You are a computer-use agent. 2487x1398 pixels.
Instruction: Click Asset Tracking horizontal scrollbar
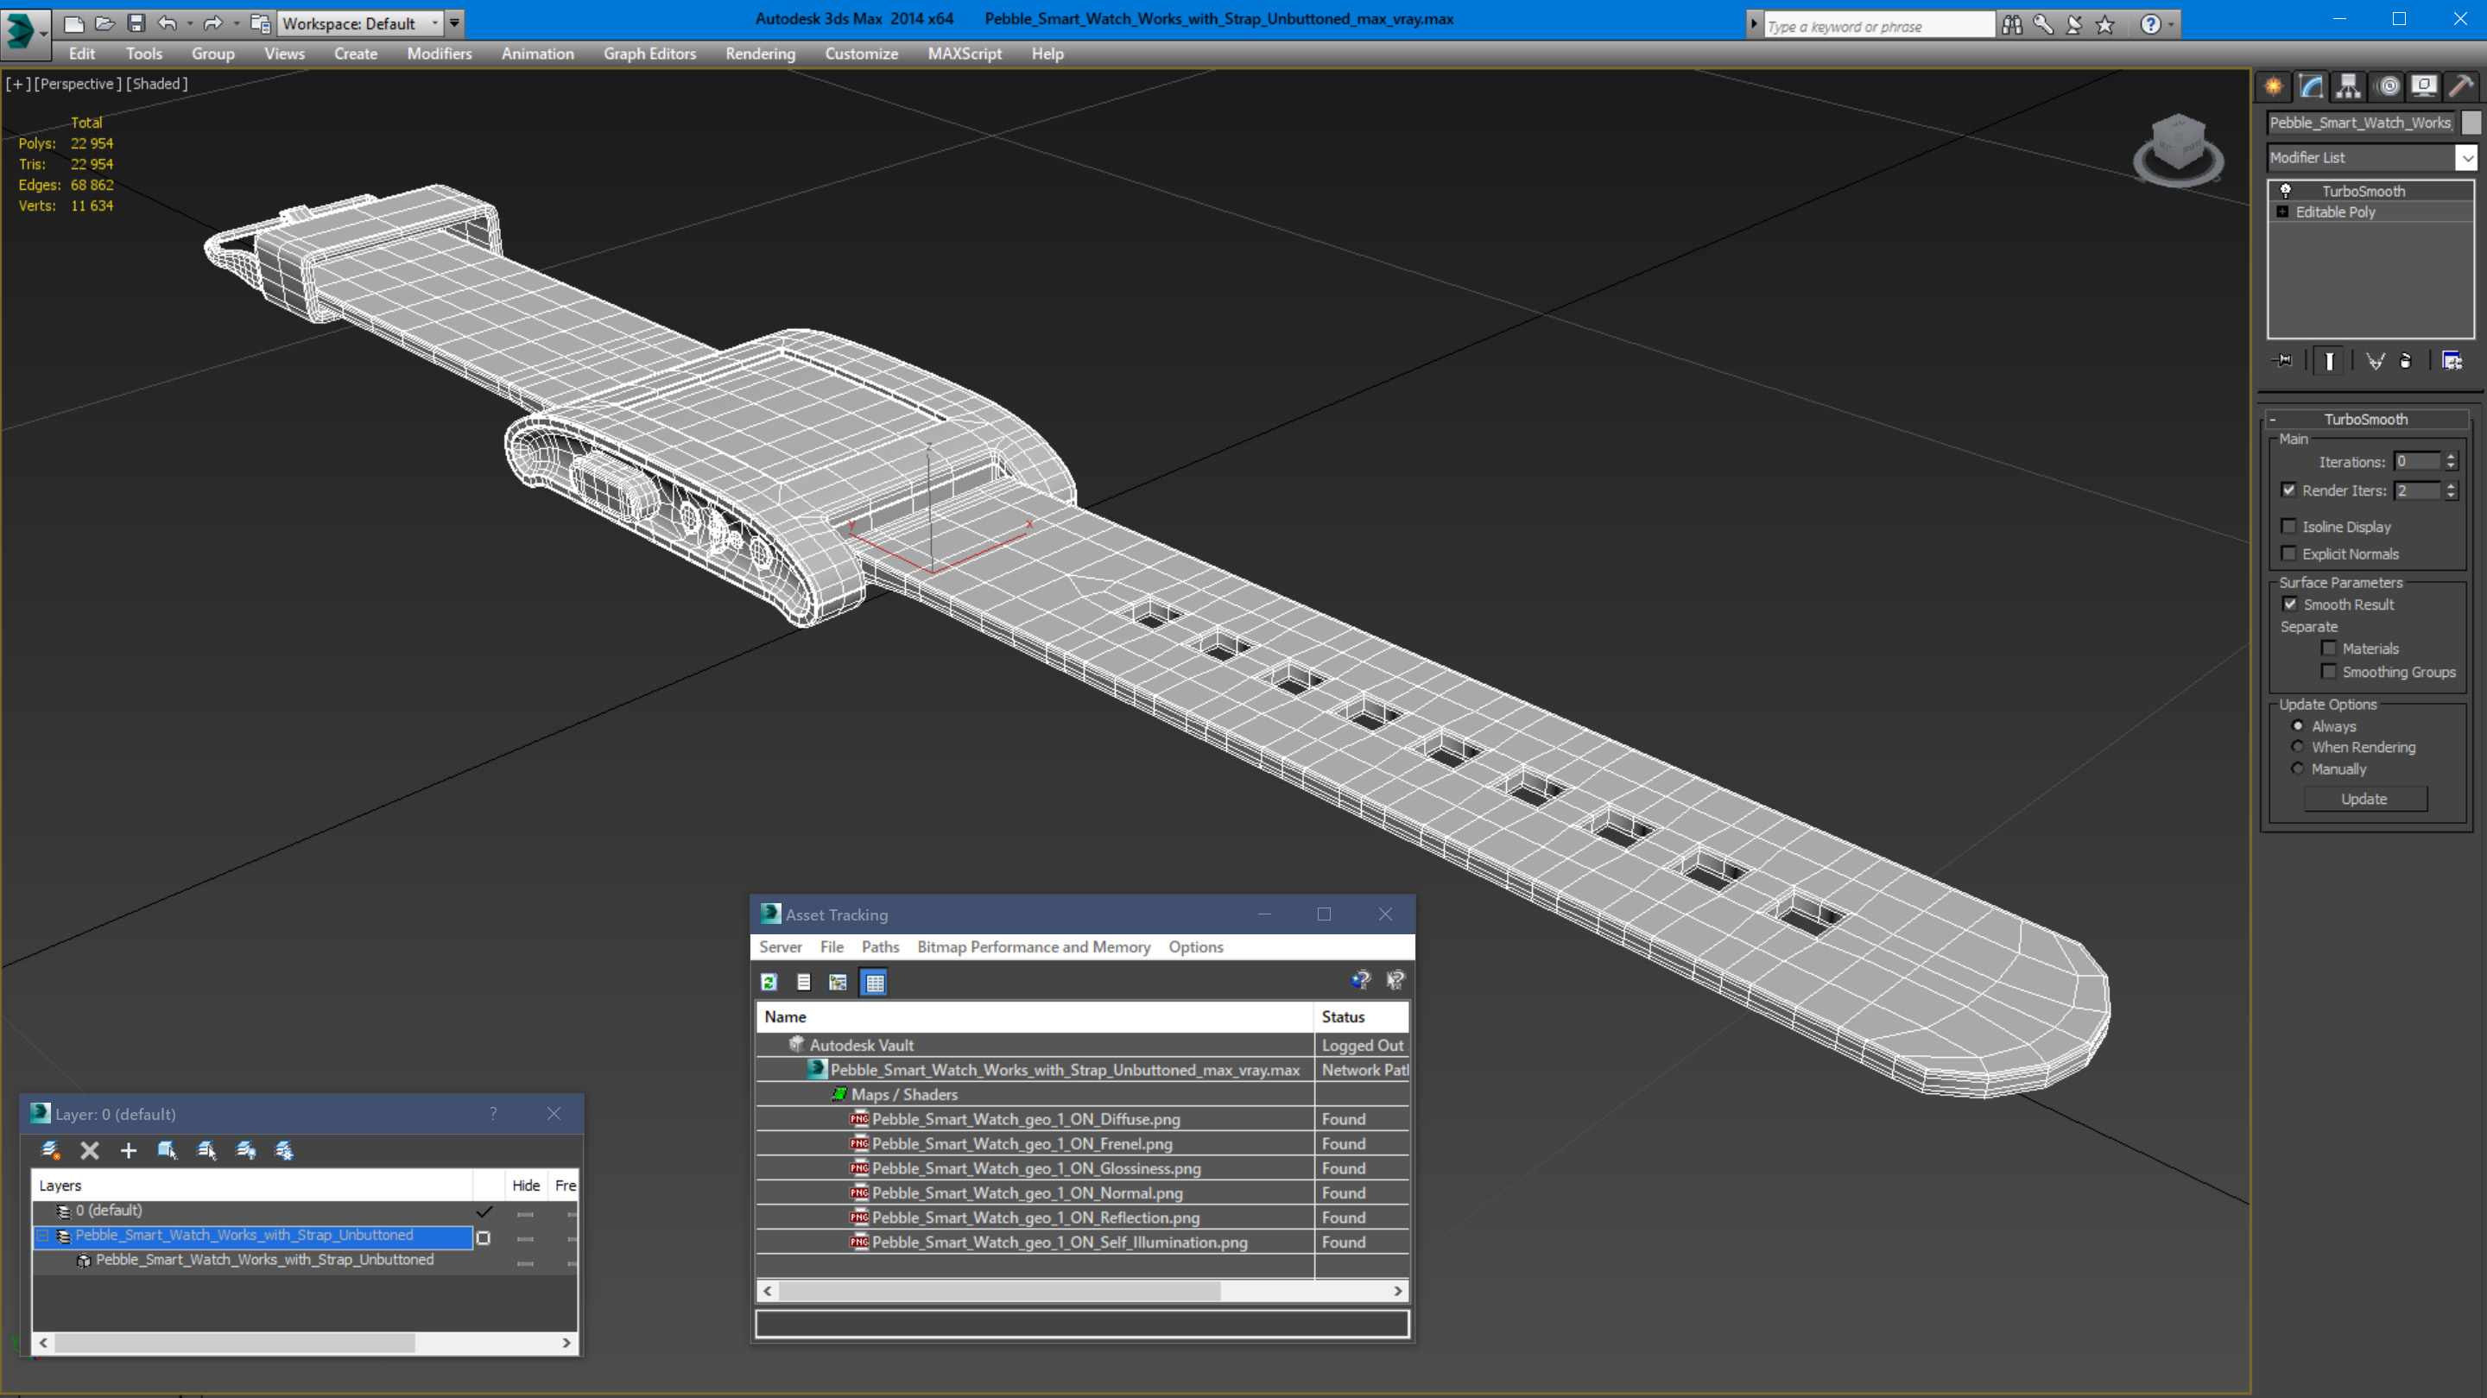click(1082, 1290)
